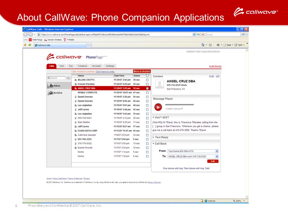The image size is (288, 216).
Task: Uncheck the ANGEL CRUZ DBA row checkbox
Action: click(x=147, y=88)
